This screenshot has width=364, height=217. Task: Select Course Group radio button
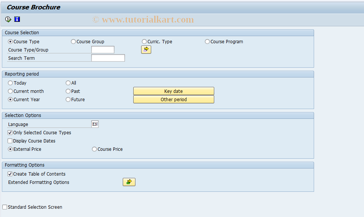(x=73, y=42)
